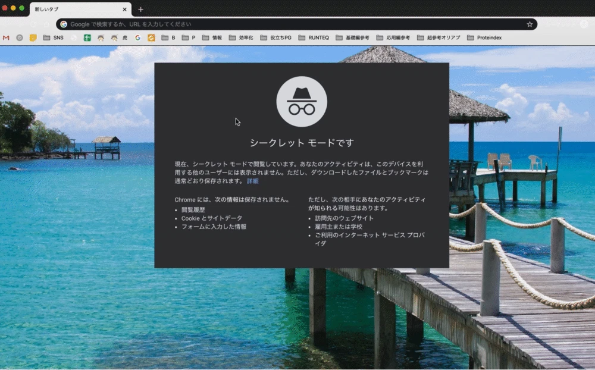Click the インターネット サービス プロバイダ bullet item

coord(370,240)
